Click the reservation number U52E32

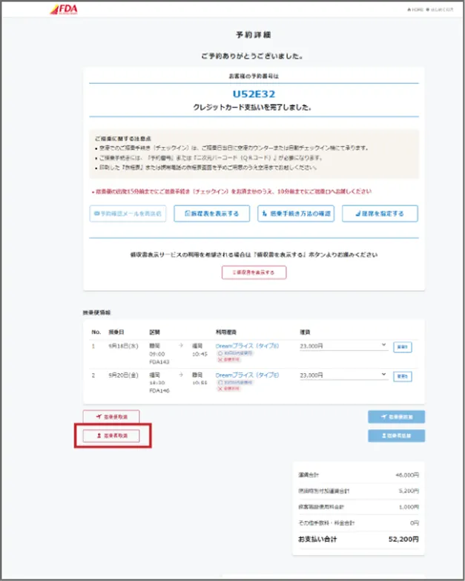[253, 94]
